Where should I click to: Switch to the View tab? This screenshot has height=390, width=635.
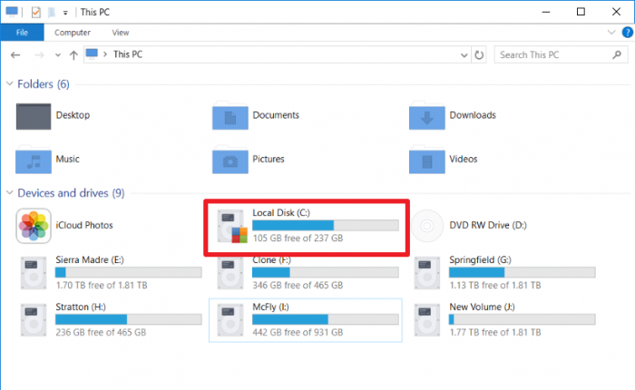[121, 33]
